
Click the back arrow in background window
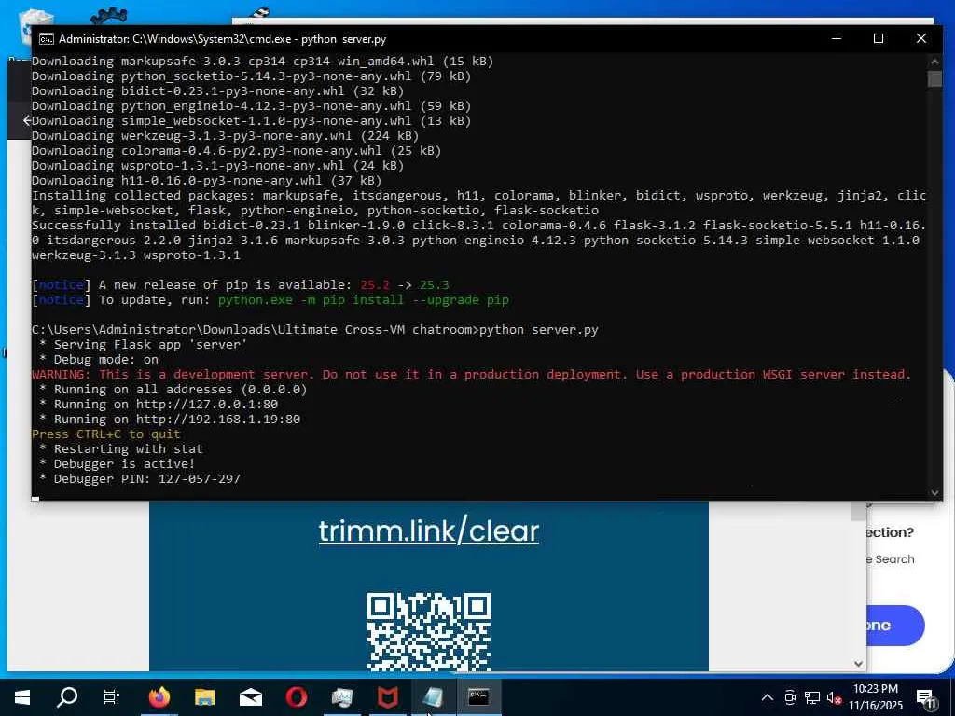tap(25, 120)
